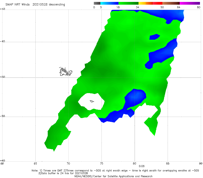Click the color bar label "50" under the scale
Image resolution: width=203 pixels, height=178 pixels.
pos(162,7)
